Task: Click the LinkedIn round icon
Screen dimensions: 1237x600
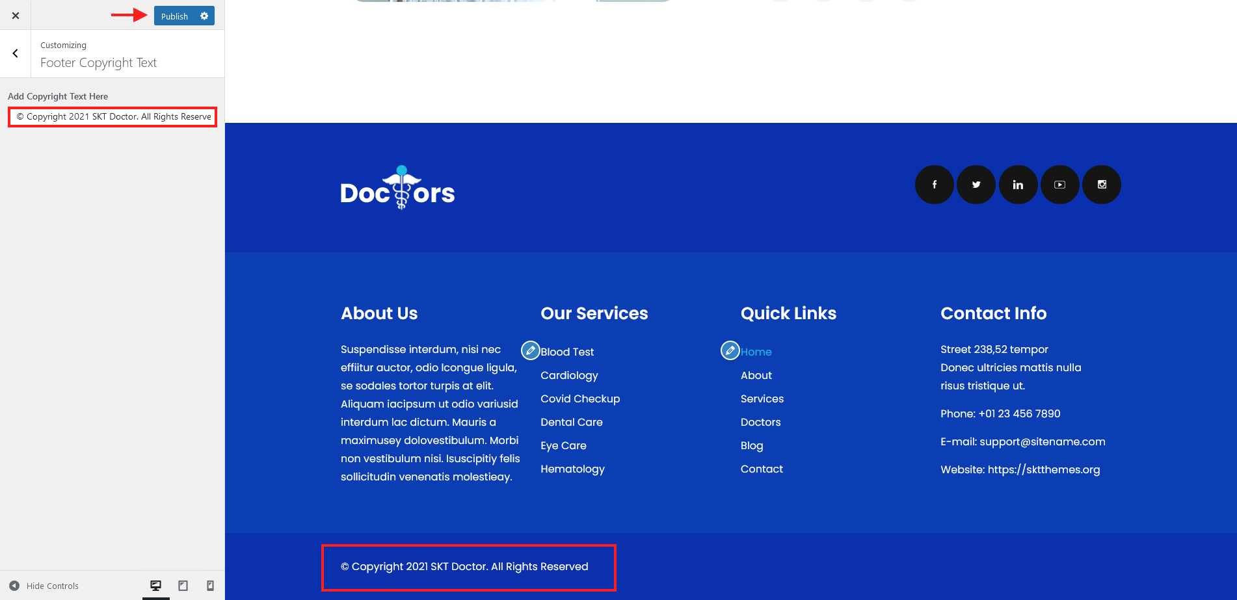Action: pos(1018,185)
